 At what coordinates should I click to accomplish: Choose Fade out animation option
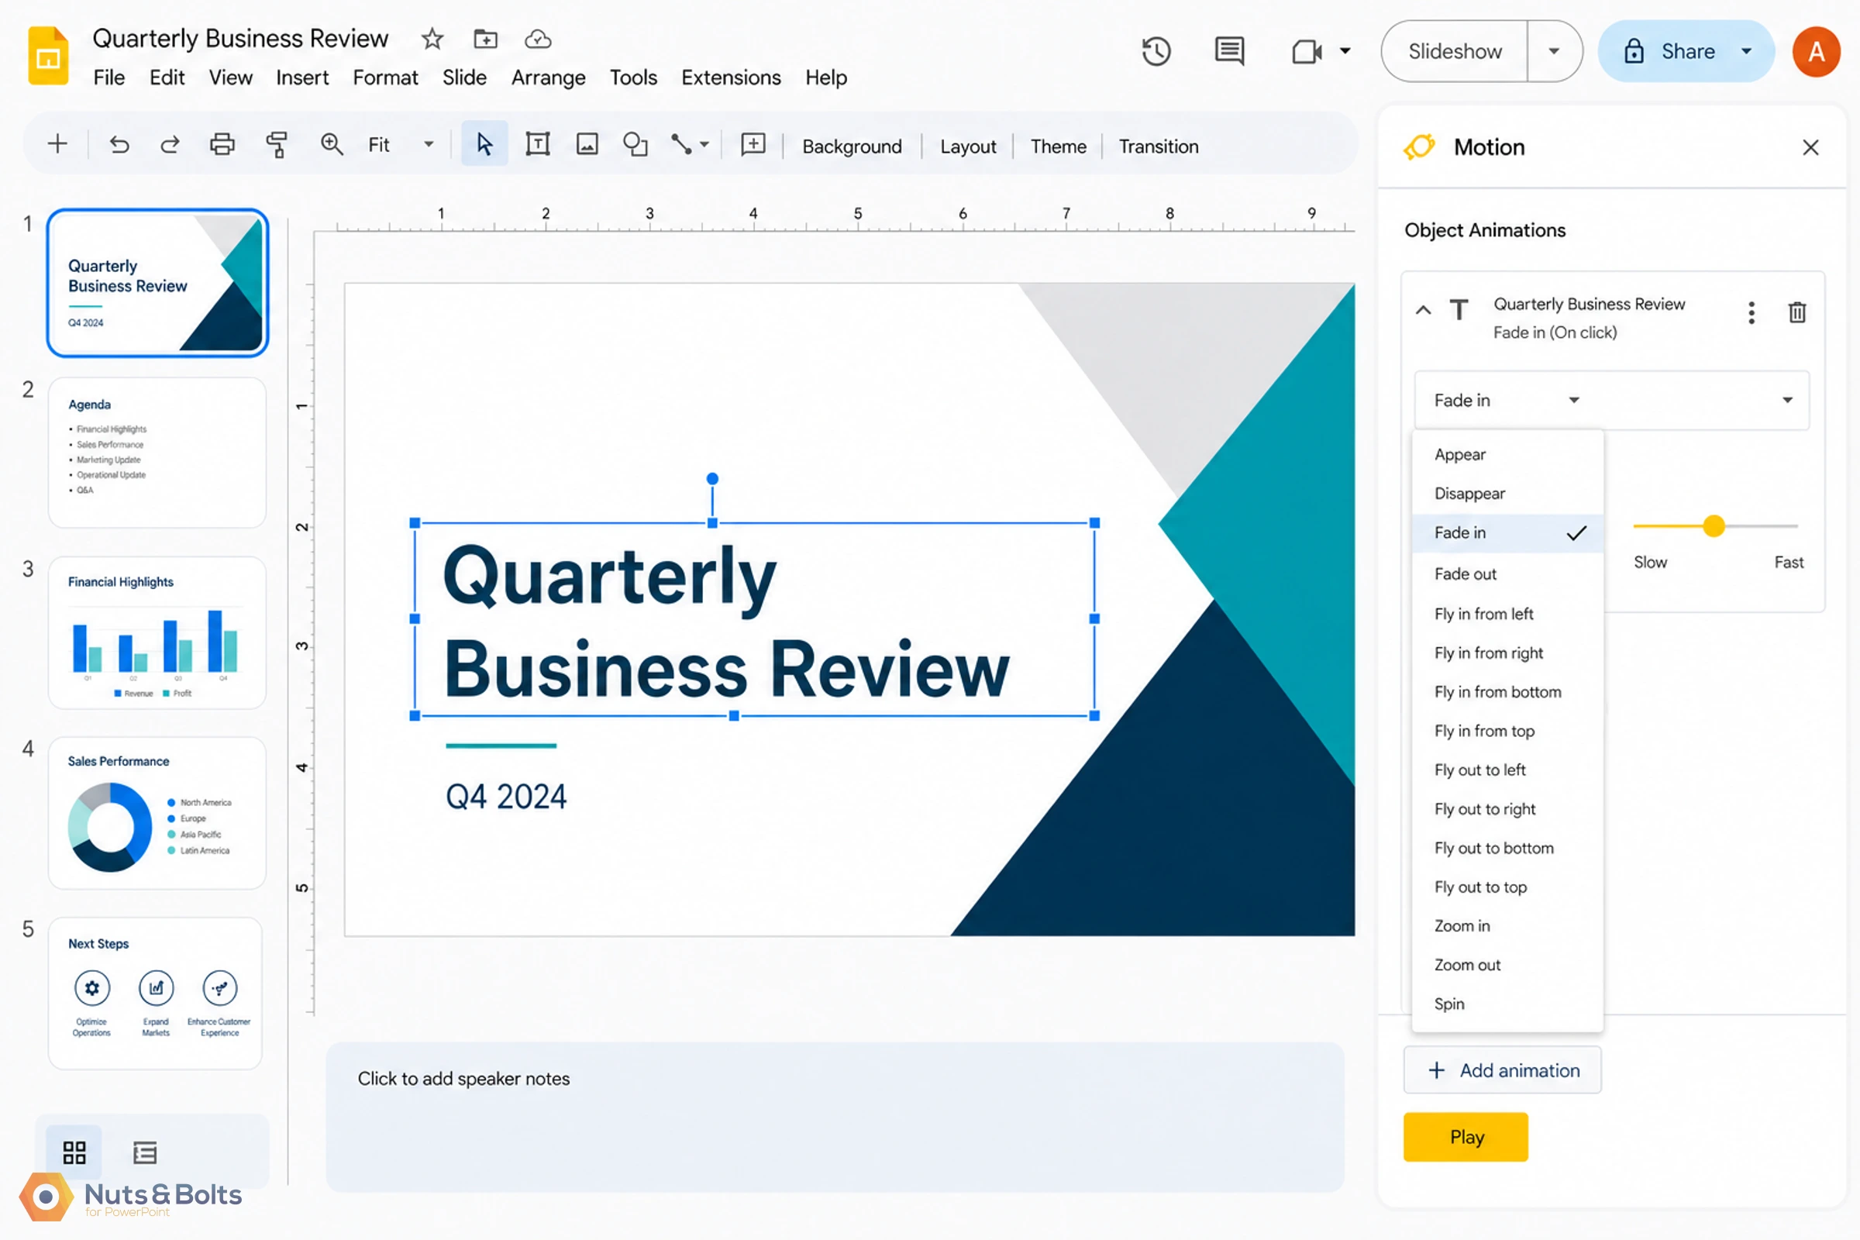tap(1507, 574)
